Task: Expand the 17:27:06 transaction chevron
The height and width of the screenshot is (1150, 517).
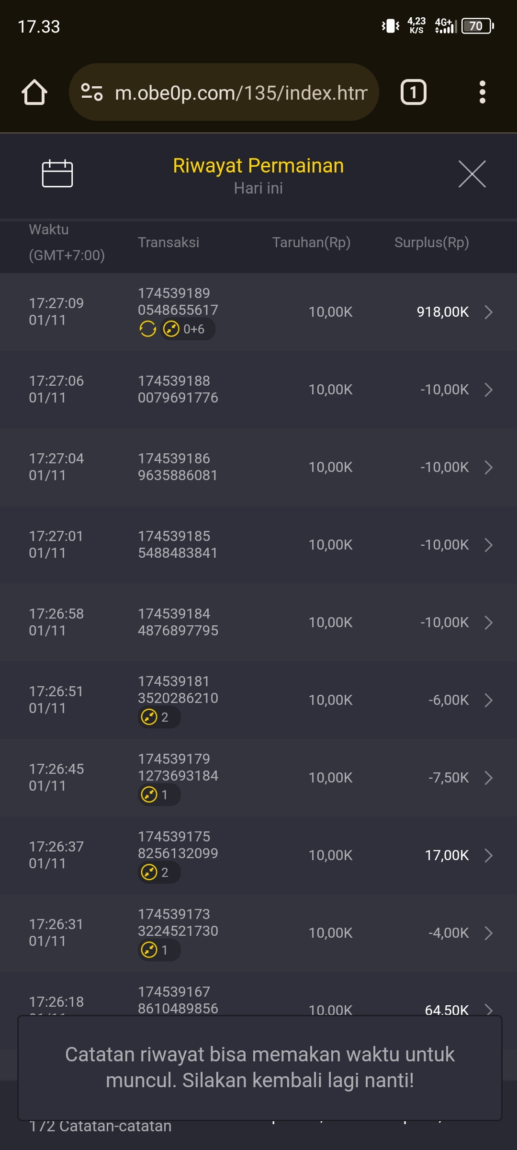Action: (x=488, y=390)
